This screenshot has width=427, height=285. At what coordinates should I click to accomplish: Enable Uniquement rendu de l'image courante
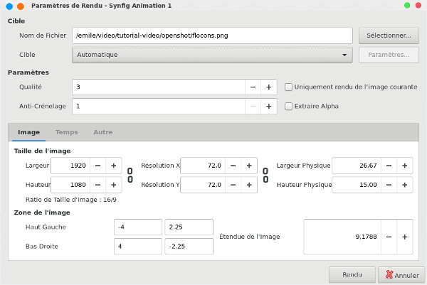[x=289, y=87]
